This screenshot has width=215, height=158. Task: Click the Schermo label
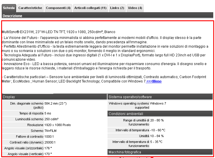[x=37, y=131]
